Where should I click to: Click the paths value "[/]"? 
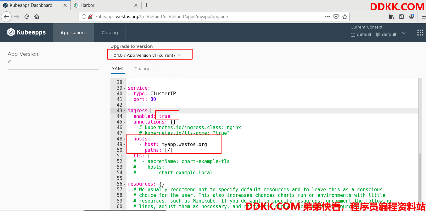169,150
